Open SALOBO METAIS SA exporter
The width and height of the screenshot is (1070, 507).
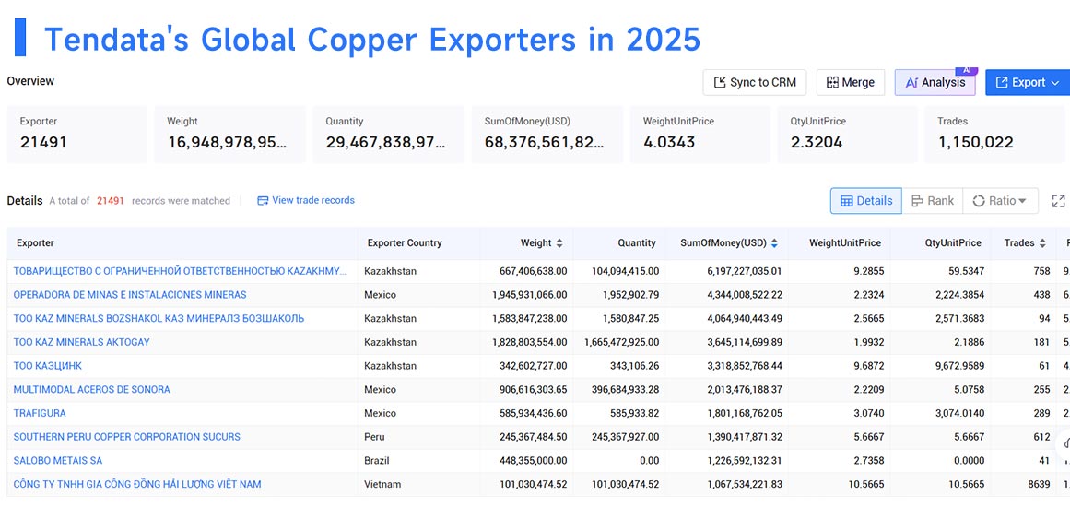tap(58, 461)
